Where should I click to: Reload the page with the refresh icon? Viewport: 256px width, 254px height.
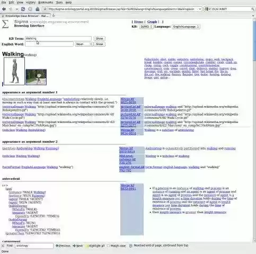point(23,9)
